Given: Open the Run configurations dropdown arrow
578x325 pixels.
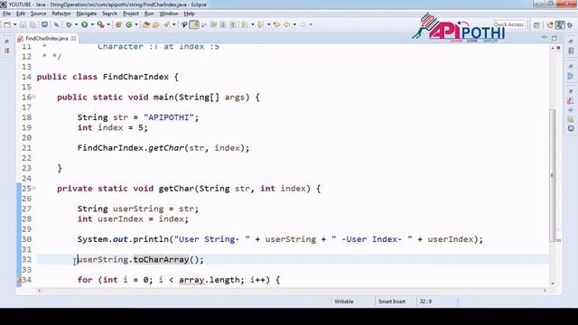Looking at the screenshot, I should coord(92,24).
